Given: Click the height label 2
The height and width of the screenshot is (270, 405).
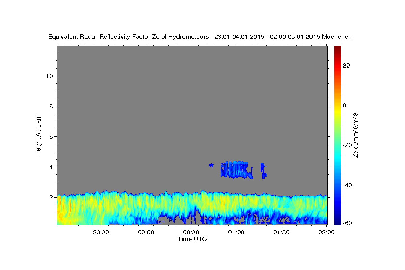Looking at the screenshot, I should (x=51, y=197).
